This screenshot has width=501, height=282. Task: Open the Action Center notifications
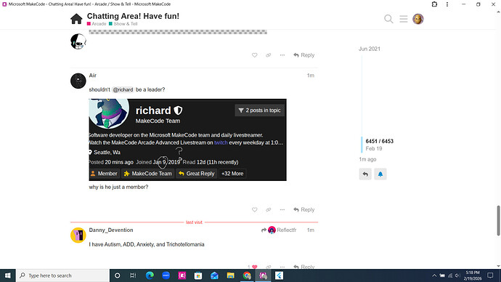tap(490, 275)
